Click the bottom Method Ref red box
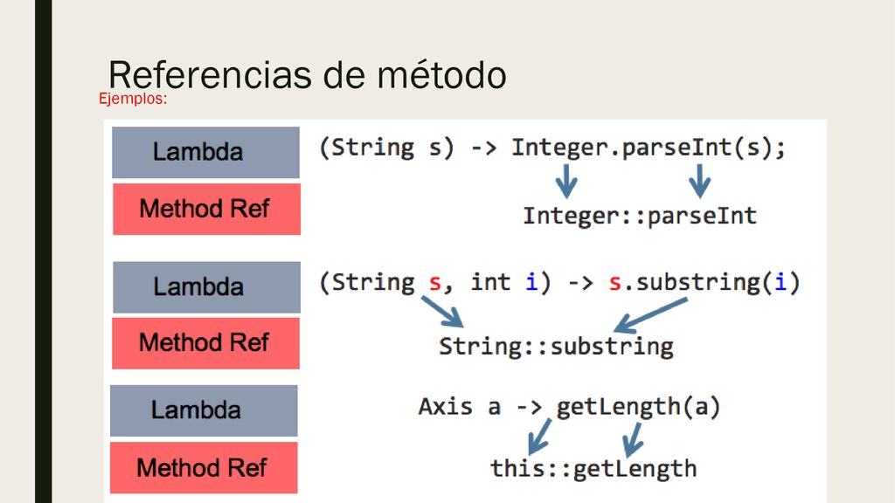This screenshot has height=503, width=895. pyautogui.click(x=204, y=468)
